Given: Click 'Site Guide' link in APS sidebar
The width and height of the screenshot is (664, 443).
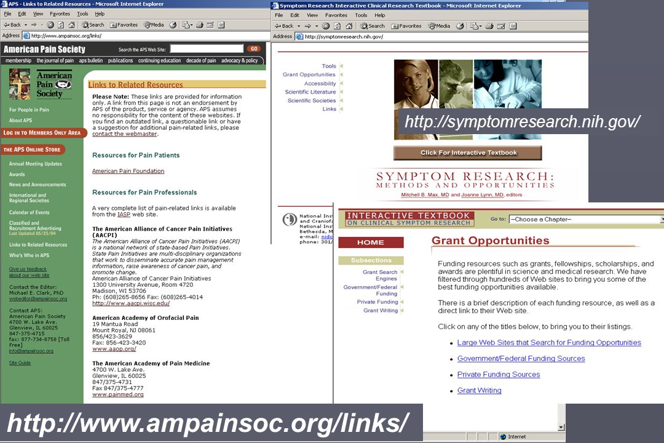Looking at the screenshot, I should [20, 363].
